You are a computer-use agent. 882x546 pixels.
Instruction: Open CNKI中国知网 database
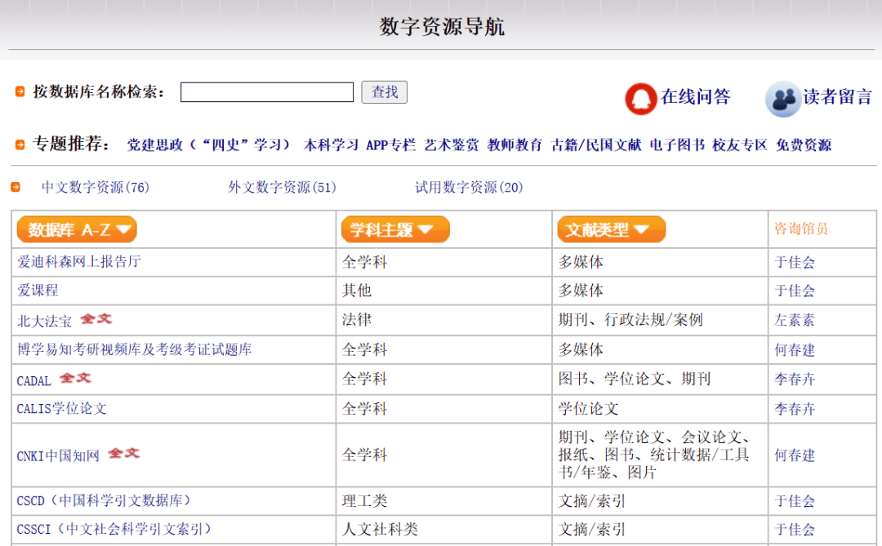(x=58, y=455)
